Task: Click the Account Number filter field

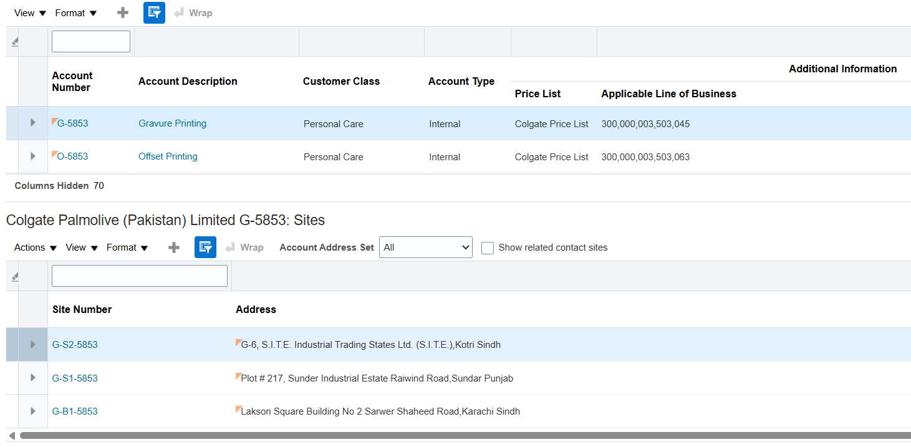Action: (91, 41)
